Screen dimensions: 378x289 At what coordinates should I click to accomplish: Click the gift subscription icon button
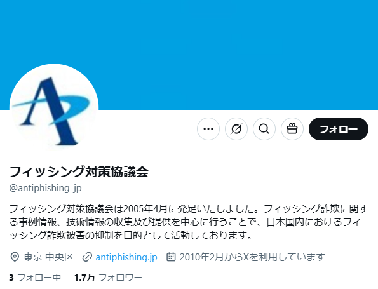pyautogui.click(x=292, y=129)
